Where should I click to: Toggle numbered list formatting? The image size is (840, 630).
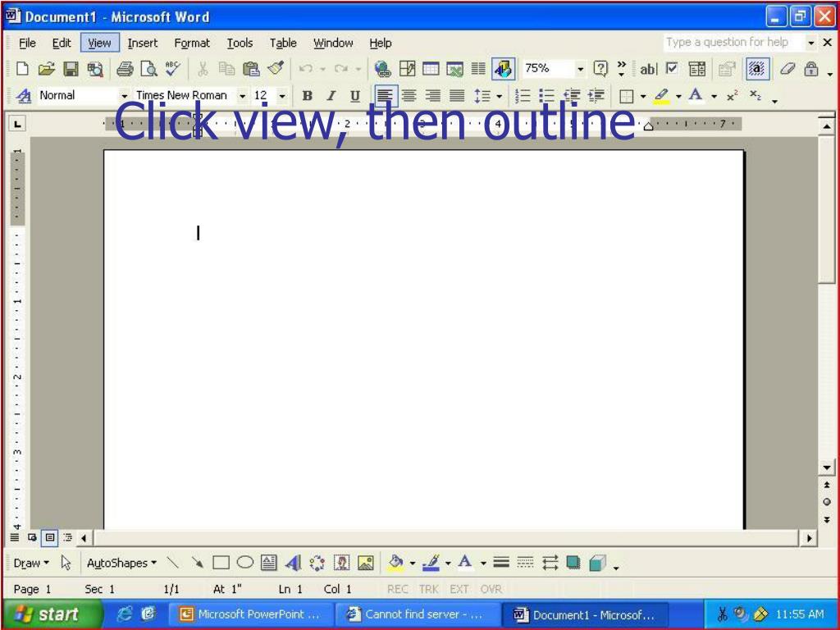click(x=523, y=96)
